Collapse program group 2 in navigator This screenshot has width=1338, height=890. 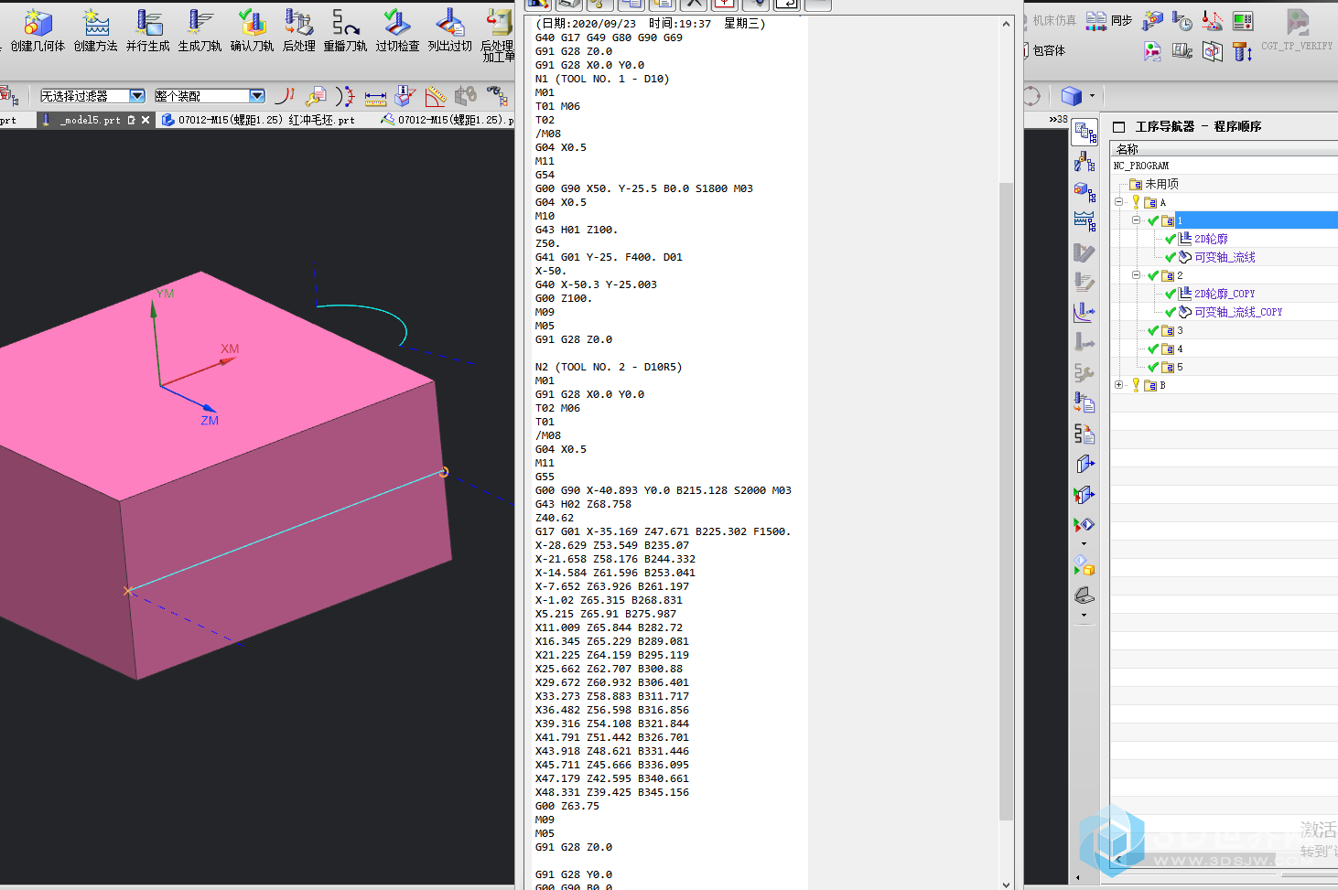(1136, 275)
